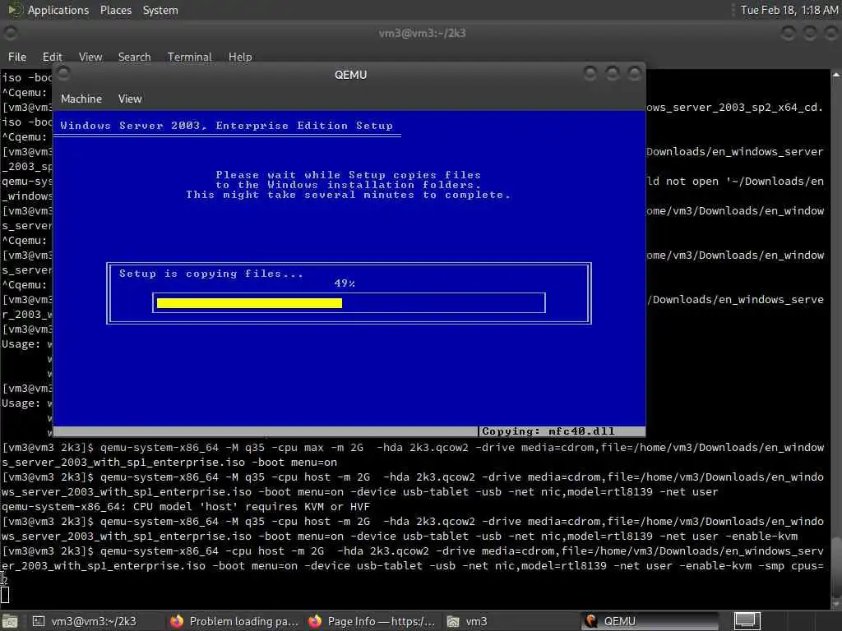The image size is (842, 631).
Task: Switch to Problem loading page Firefox window
Action: 234,621
